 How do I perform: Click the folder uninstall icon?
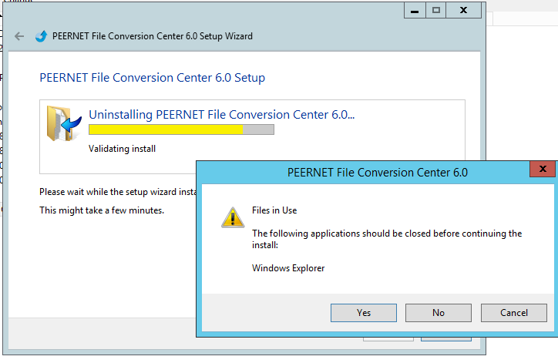pyautogui.click(x=64, y=123)
